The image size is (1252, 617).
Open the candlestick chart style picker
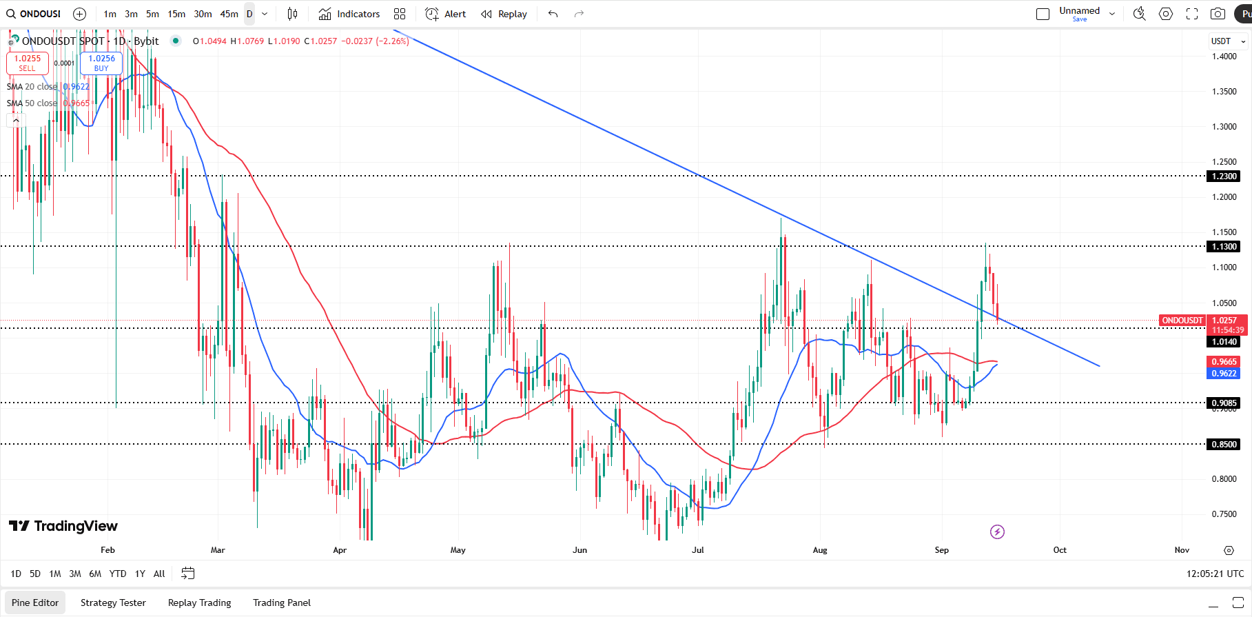[x=292, y=14]
